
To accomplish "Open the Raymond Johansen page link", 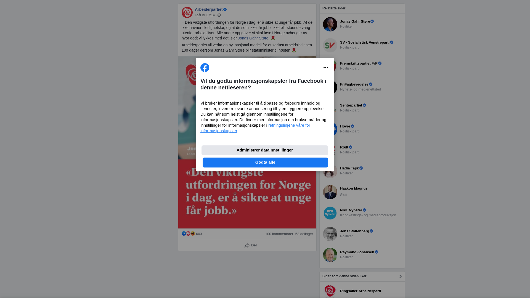I will click(357, 252).
